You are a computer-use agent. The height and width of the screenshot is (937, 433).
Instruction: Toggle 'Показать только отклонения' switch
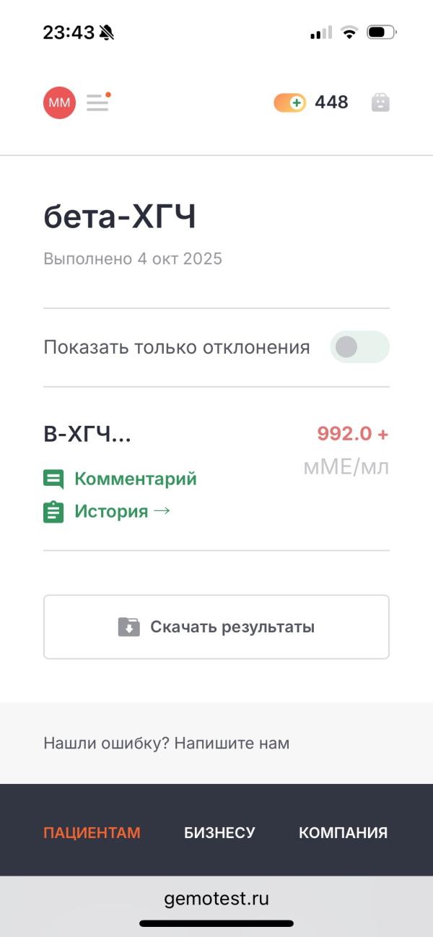(359, 347)
